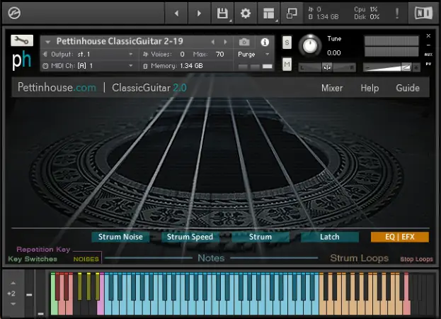Click the minimized view window icon

[x=291, y=13]
